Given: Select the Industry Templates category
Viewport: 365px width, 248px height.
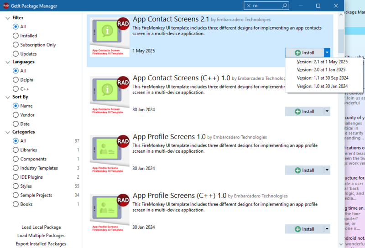Looking at the screenshot, I should tap(16, 168).
